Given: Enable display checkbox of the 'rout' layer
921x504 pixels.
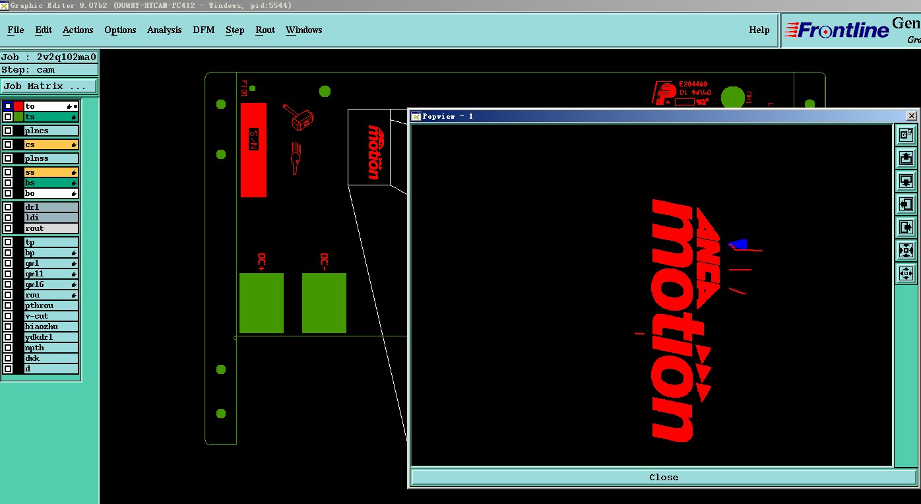Looking at the screenshot, I should pos(8,228).
